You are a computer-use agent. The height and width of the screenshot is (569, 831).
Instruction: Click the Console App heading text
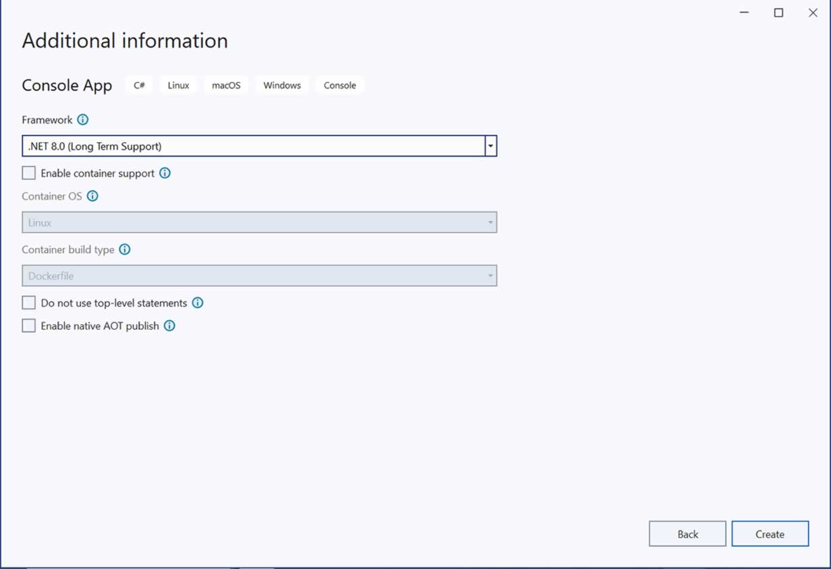67,86
